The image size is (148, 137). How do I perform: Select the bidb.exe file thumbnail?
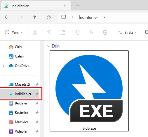[x=89, y=91]
